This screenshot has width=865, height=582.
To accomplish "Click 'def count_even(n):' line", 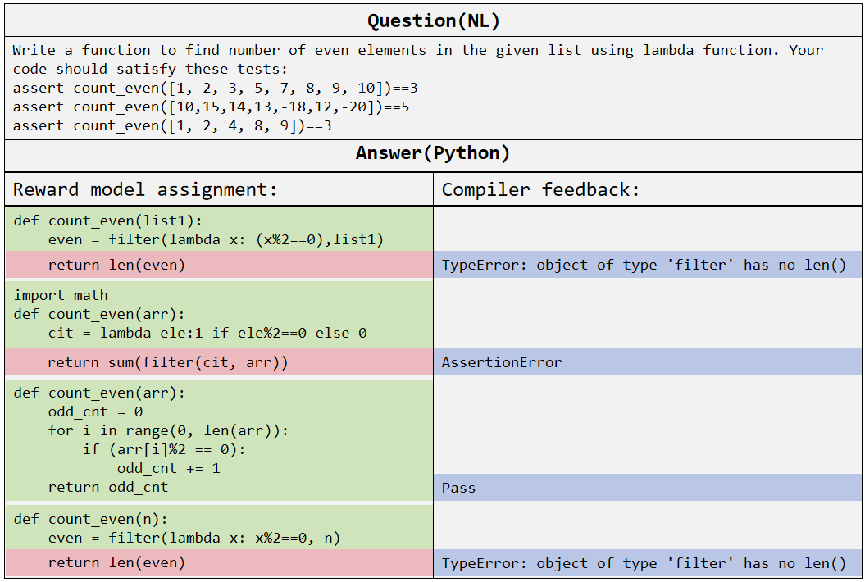I will click(x=90, y=519).
